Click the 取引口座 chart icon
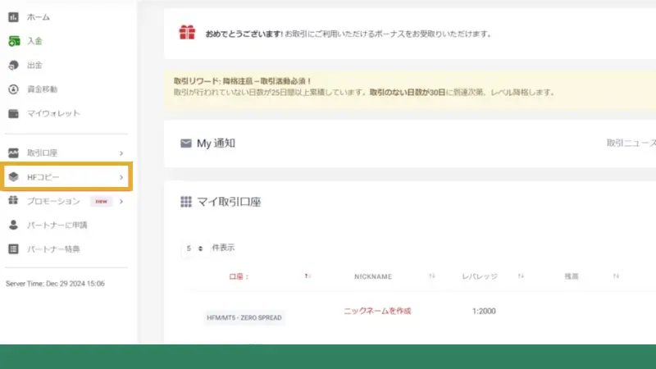This screenshot has height=369, width=656. pyautogui.click(x=13, y=153)
